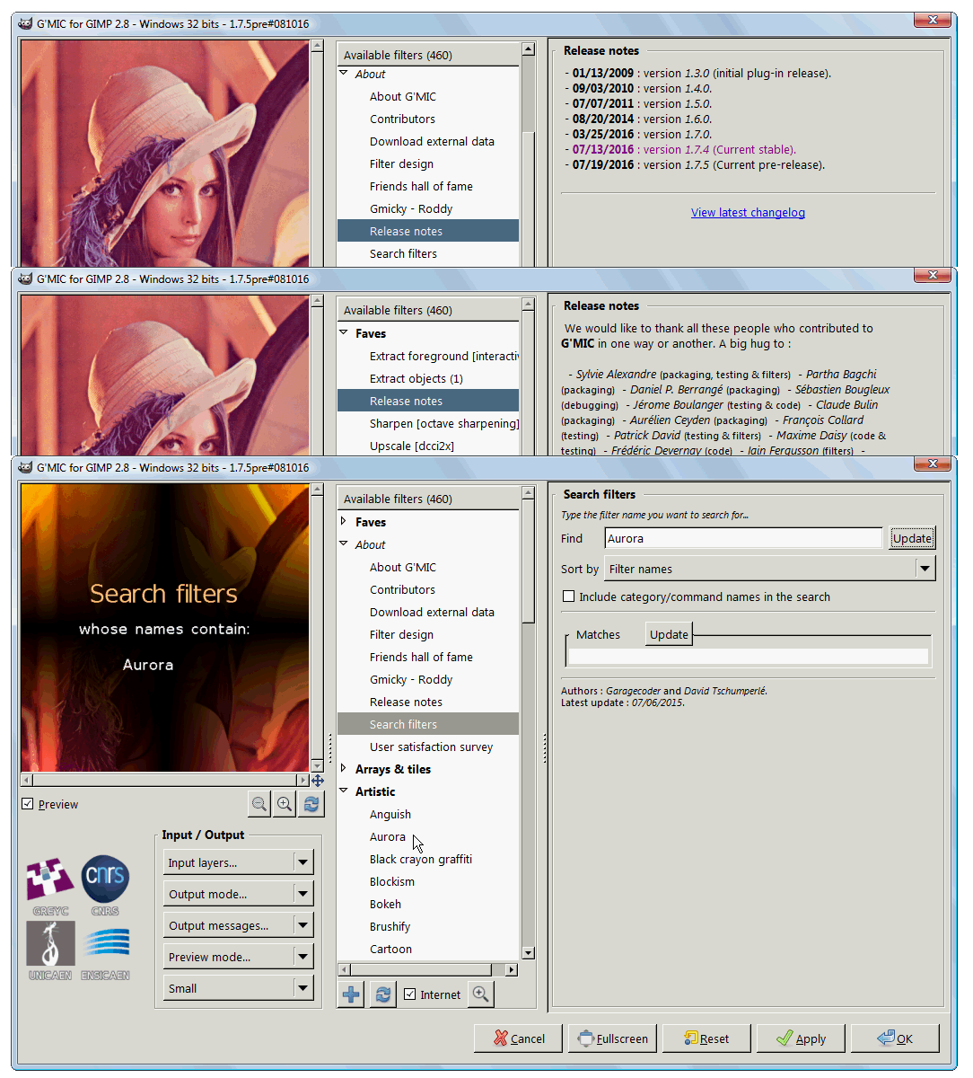Screen dimensions: 973x1078
Task: Click Update button next to Matches
Action: [669, 634]
